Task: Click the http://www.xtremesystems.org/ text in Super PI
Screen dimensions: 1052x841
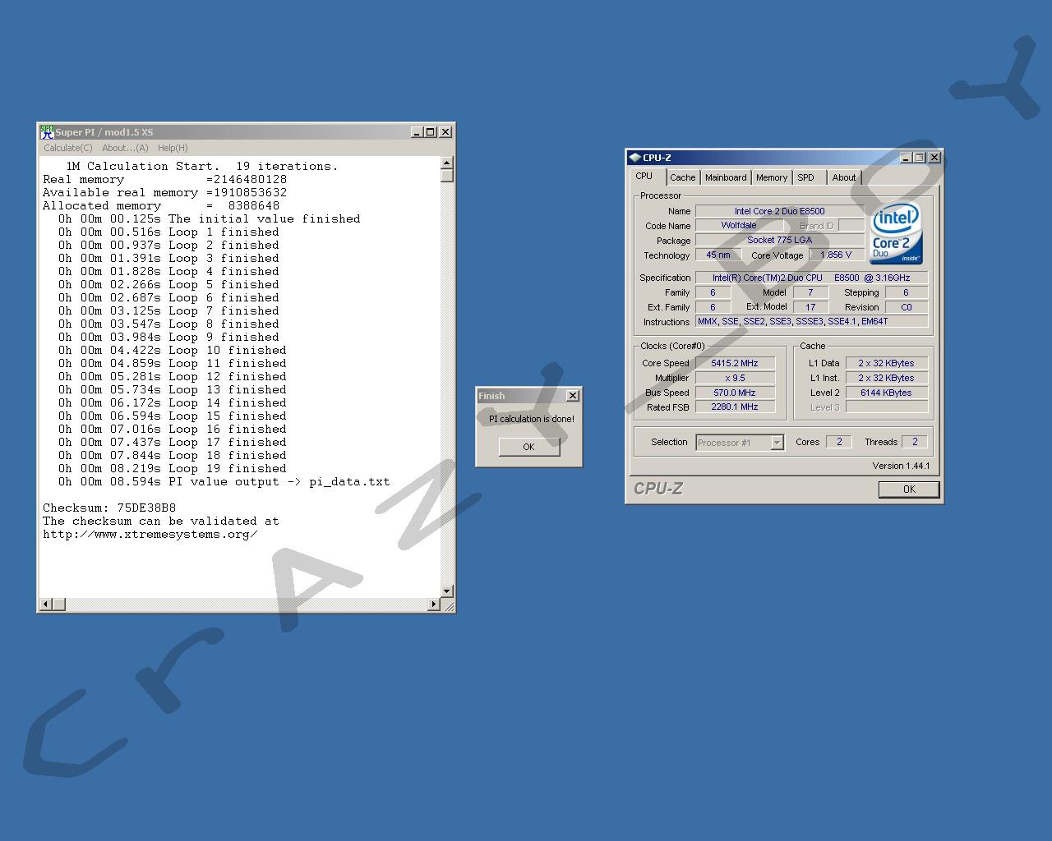Action: (x=150, y=534)
